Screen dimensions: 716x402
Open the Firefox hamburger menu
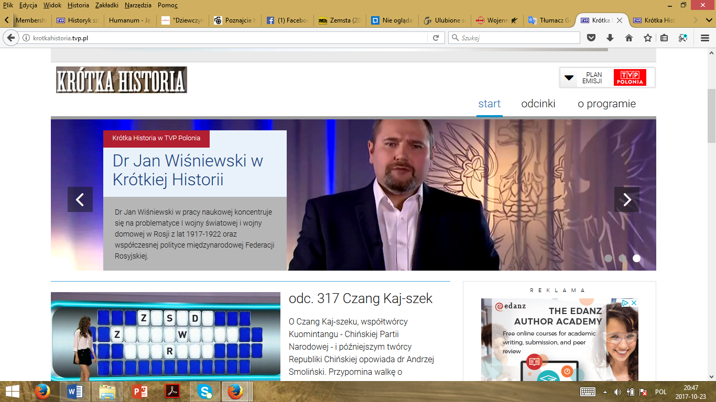coord(705,38)
